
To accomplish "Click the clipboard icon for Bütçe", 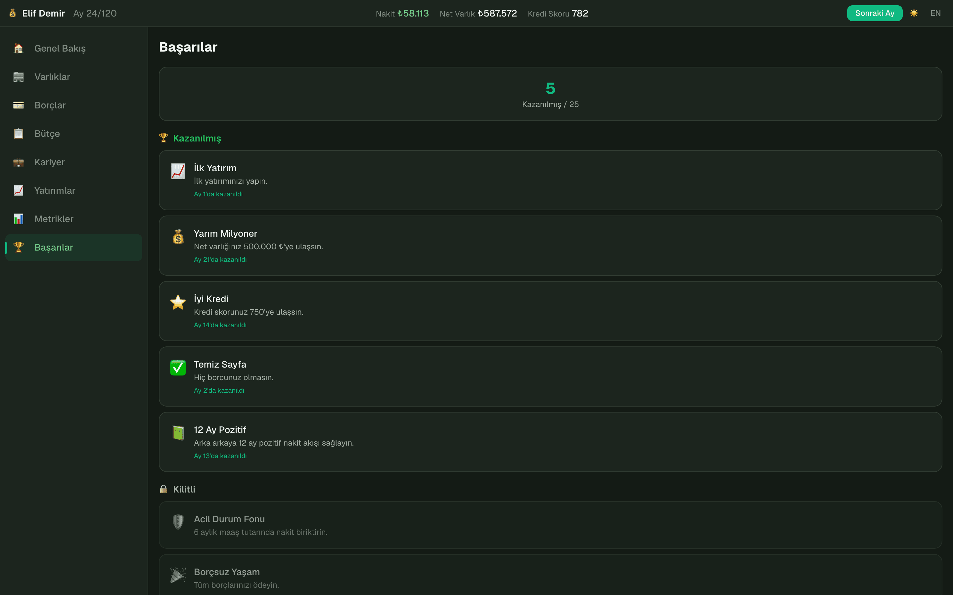I will click(19, 134).
